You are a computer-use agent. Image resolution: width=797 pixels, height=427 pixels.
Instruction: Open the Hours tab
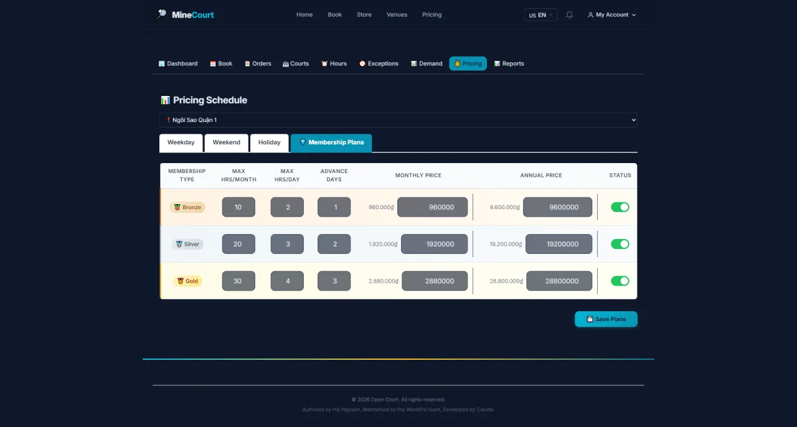pos(334,63)
